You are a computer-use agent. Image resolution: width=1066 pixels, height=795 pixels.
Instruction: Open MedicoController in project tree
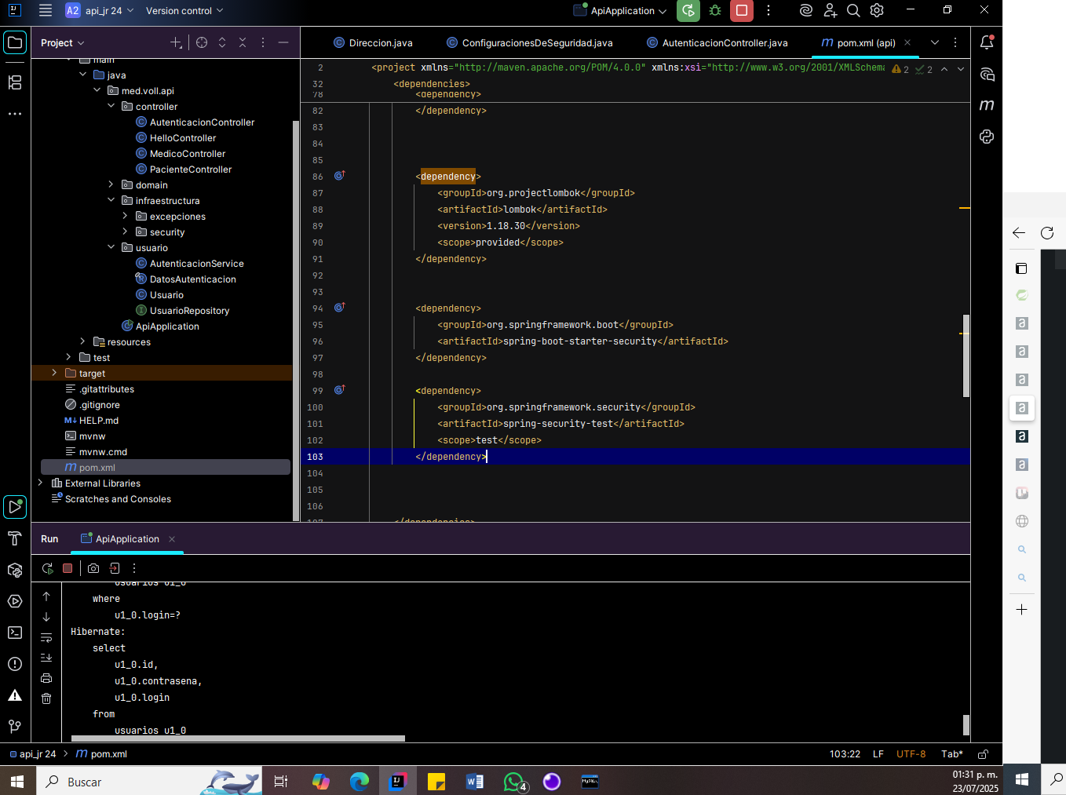click(x=188, y=154)
